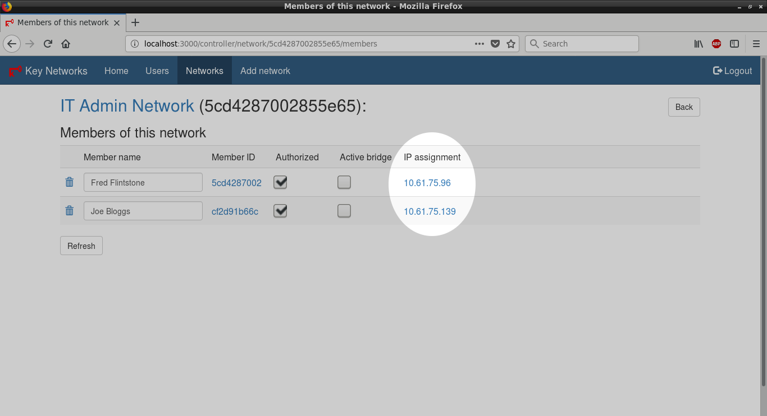The width and height of the screenshot is (767, 416).
Task: Click the Key Networks logo icon
Action: [x=15, y=71]
